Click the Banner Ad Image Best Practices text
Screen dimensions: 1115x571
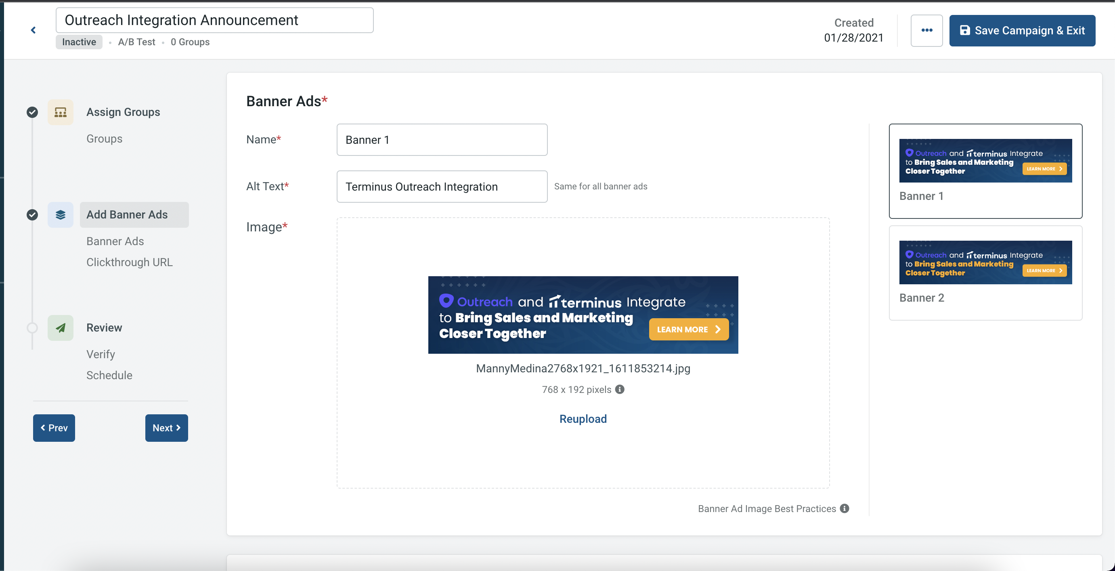pyautogui.click(x=767, y=509)
